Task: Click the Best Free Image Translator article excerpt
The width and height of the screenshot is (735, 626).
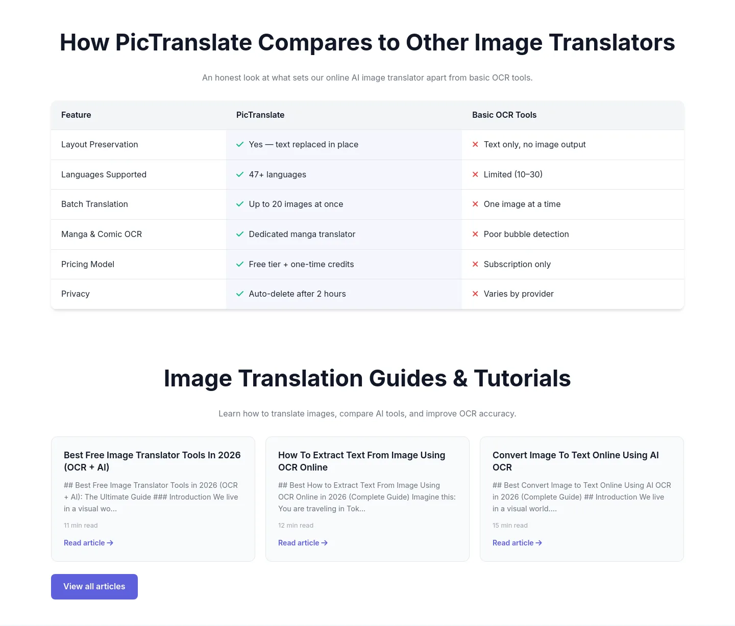Action: pos(152,497)
